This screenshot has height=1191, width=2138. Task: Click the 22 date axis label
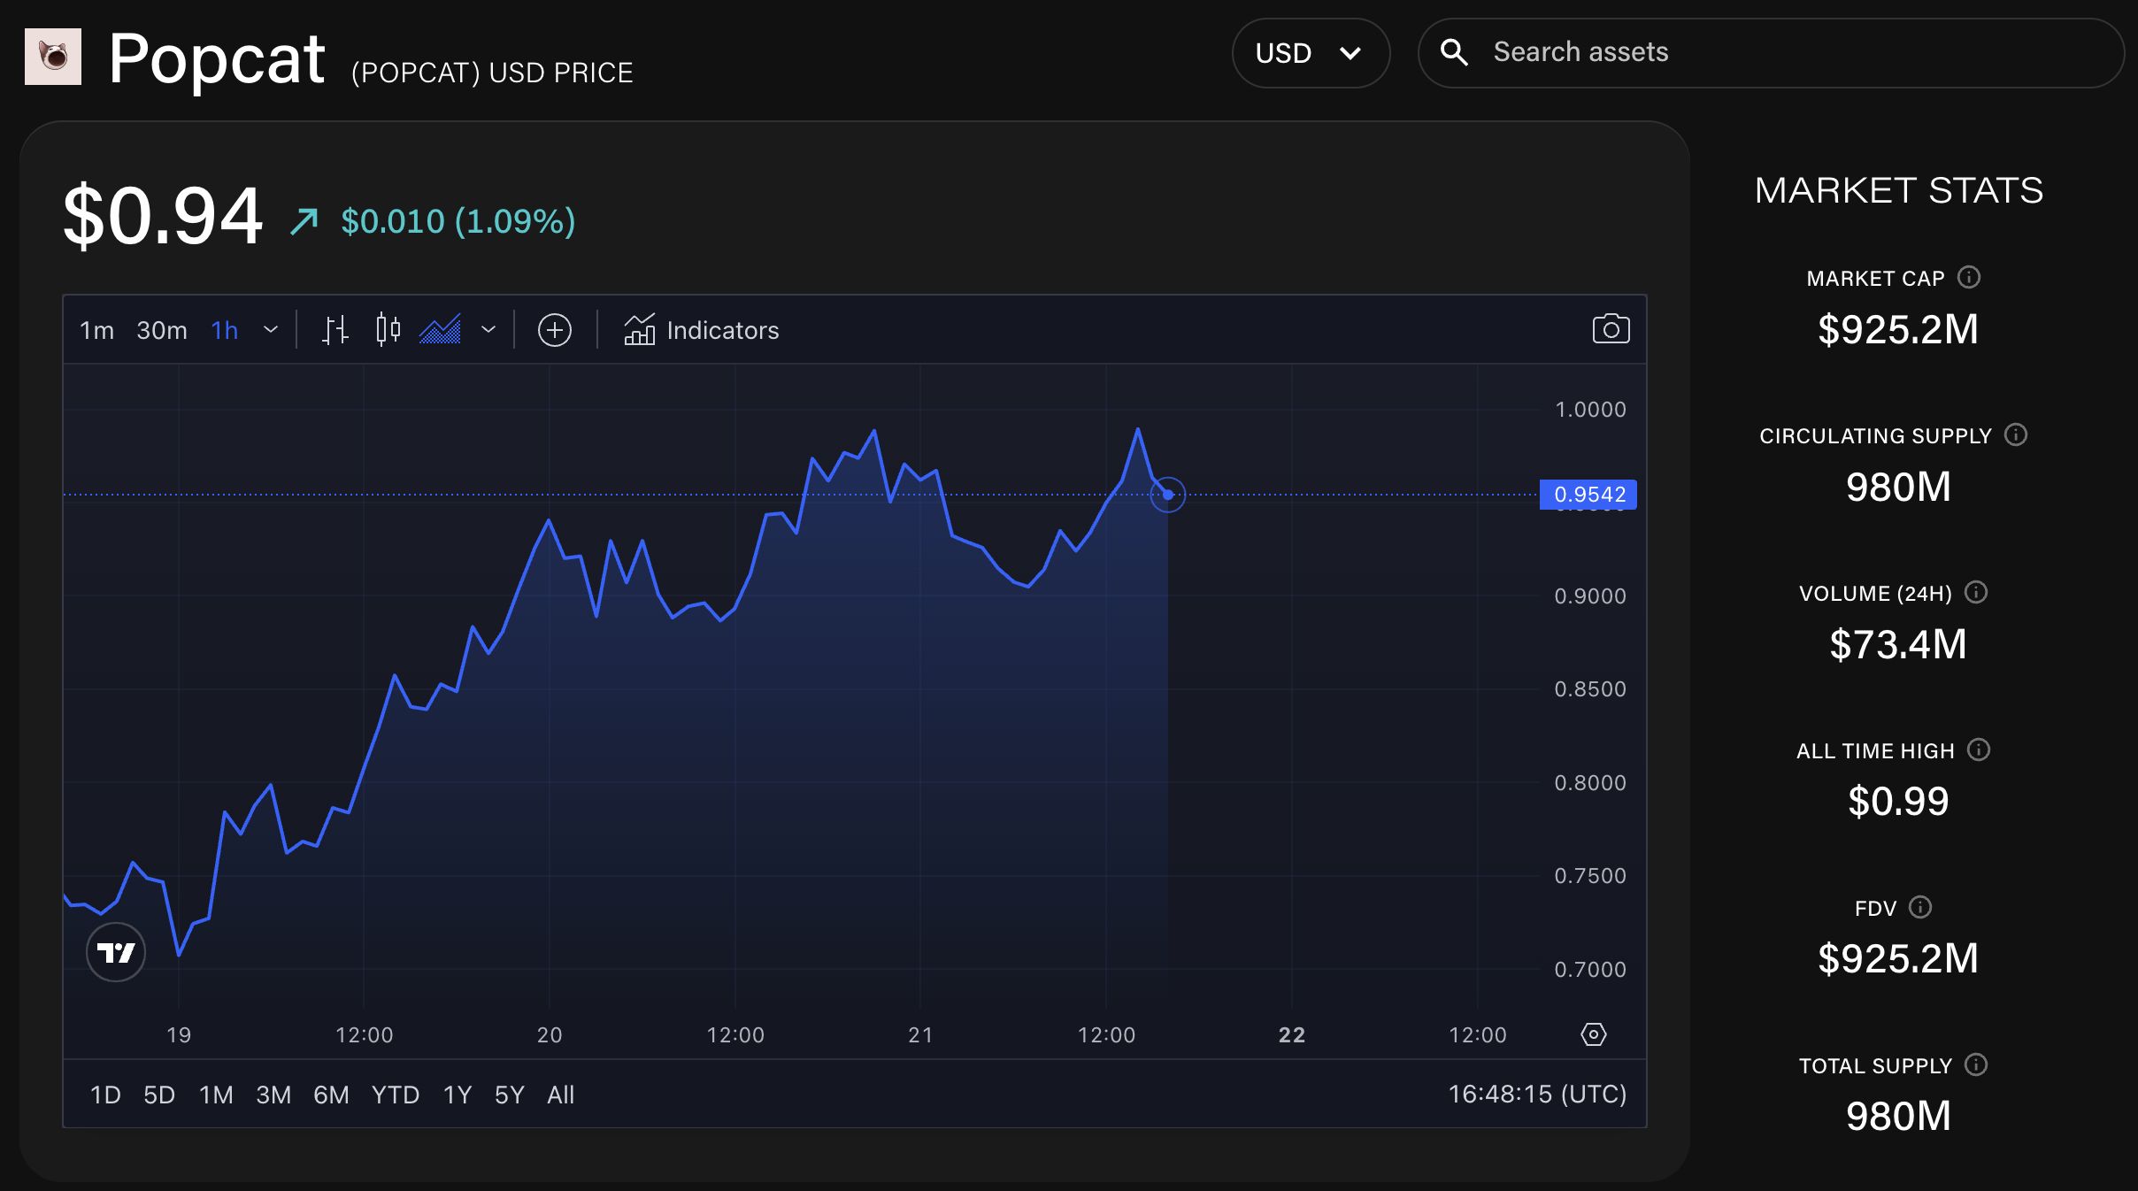(x=1292, y=1035)
